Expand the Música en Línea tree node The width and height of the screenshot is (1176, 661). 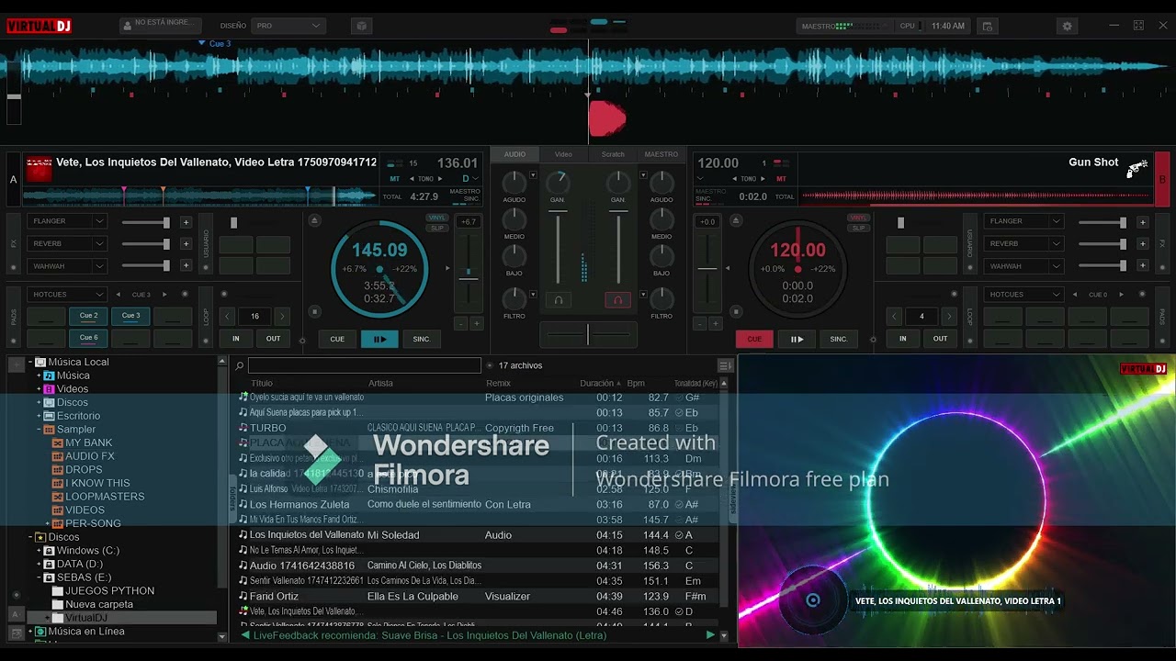click(x=30, y=632)
